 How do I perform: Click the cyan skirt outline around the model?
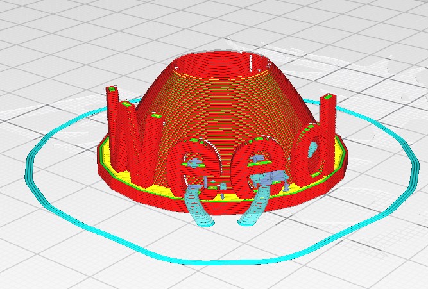221,262
